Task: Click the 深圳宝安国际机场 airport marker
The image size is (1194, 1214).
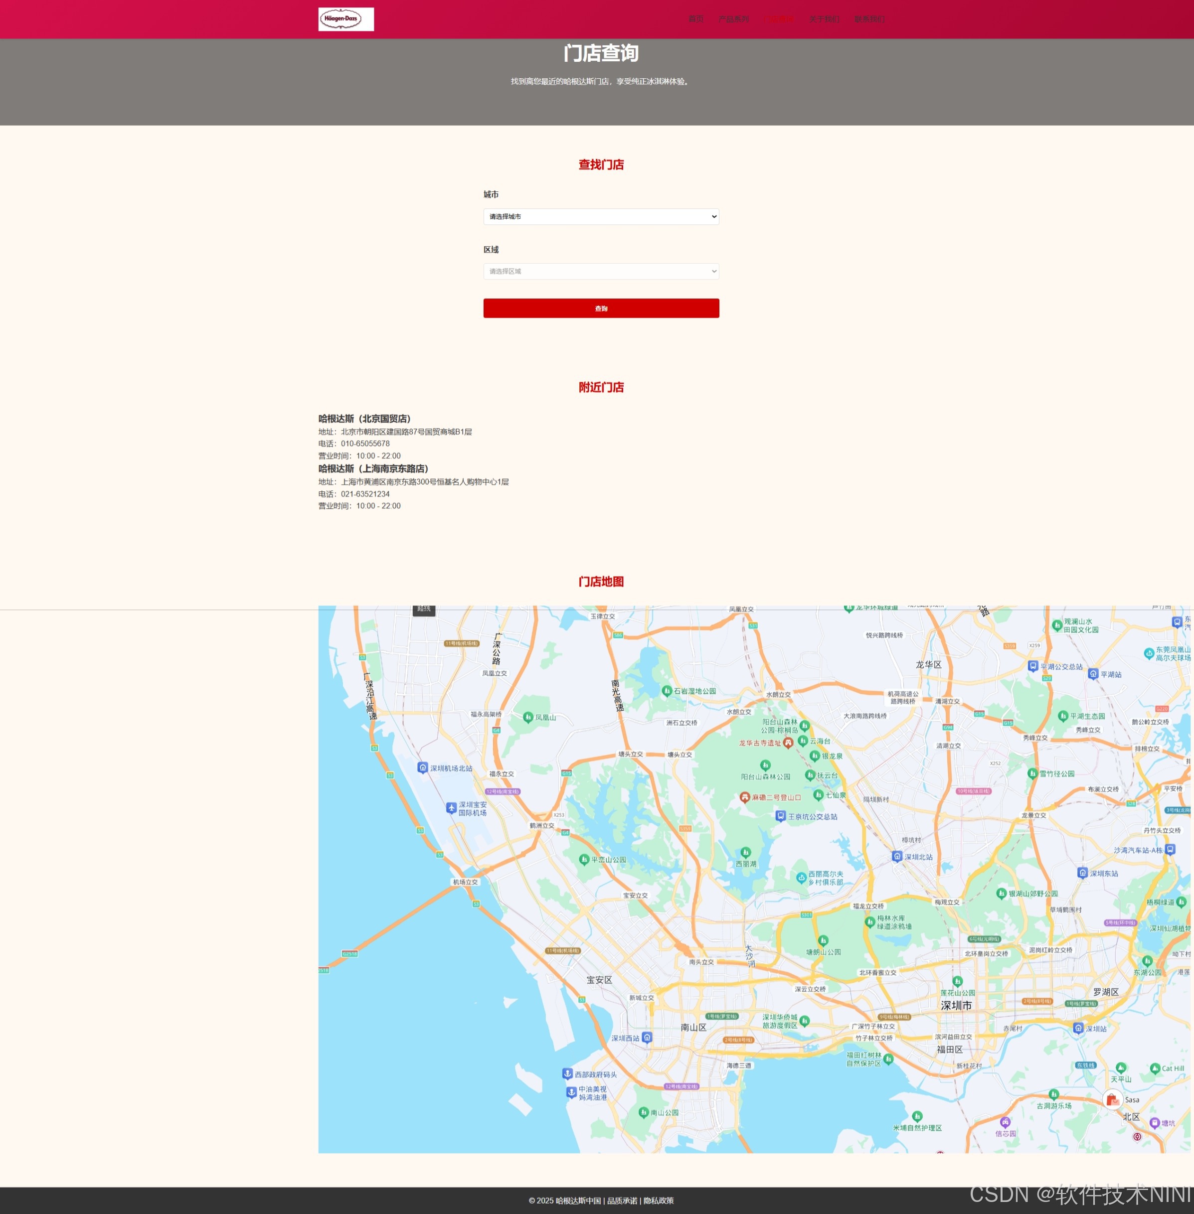Action: [x=451, y=808]
